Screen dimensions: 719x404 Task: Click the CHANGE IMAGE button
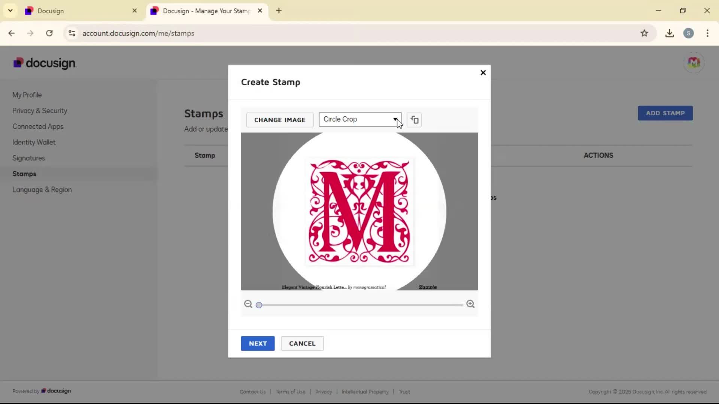point(280,120)
